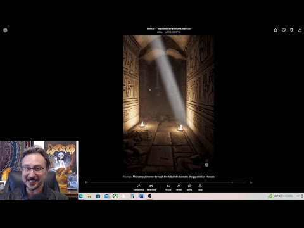Open the S&P 500 stock widget
Image resolution: width=304 pixels, height=228 pixels.
point(280,196)
